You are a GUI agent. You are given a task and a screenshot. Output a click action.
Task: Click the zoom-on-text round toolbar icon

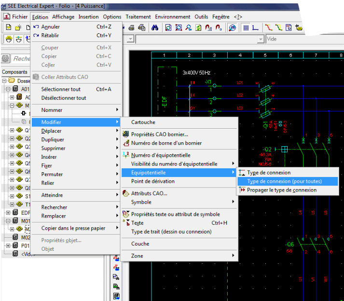[232, 27]
